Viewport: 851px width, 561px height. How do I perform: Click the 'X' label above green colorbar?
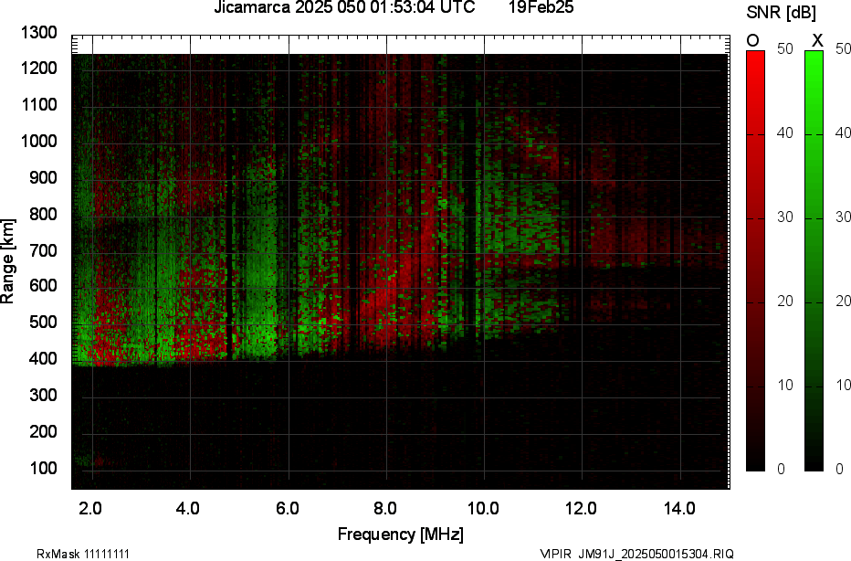pos(817,41)
